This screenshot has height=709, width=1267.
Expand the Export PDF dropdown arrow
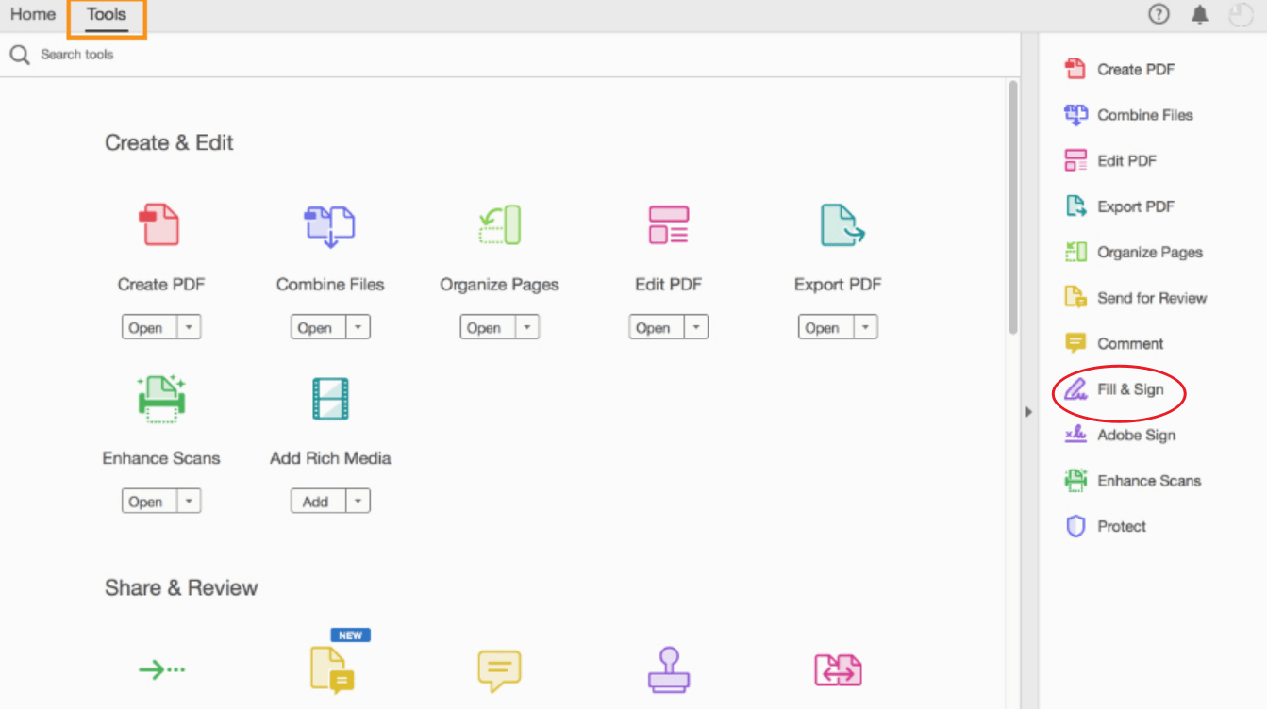(x=866, y=327)
